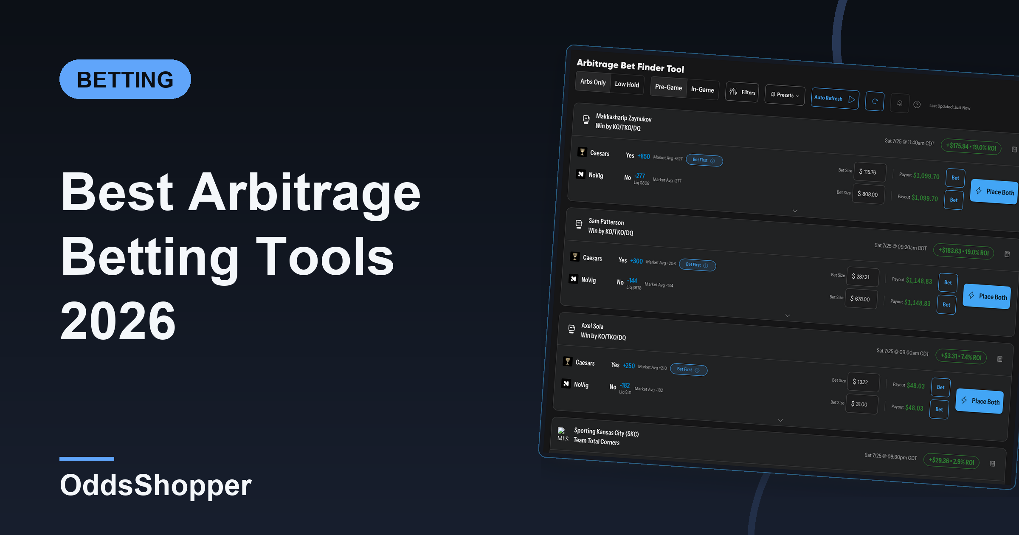Select the Pre-Game tab
The image size is (1019, 535).
(668, 87)
